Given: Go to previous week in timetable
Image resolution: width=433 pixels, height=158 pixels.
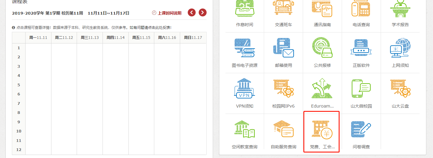Looking at the screenshot, I should [192, 12].
